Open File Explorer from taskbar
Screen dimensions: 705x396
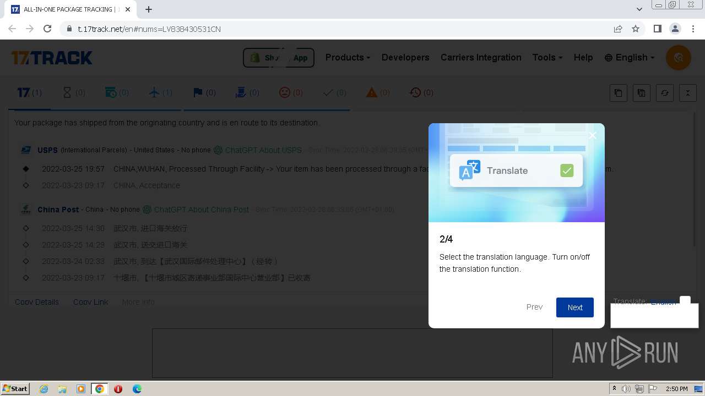click(x=62, y=389)
